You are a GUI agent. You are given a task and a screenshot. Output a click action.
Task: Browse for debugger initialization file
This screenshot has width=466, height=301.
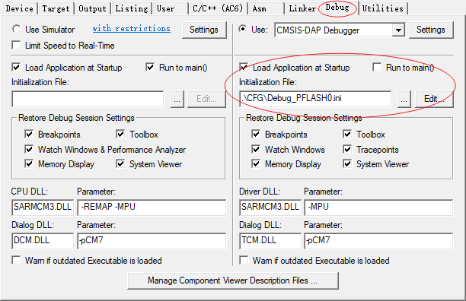404,99
